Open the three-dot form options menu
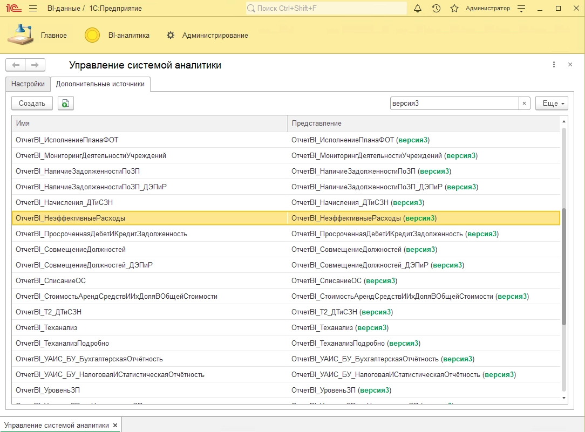The height and width of the screenshot is (432, 585). (x=554, y=65)
